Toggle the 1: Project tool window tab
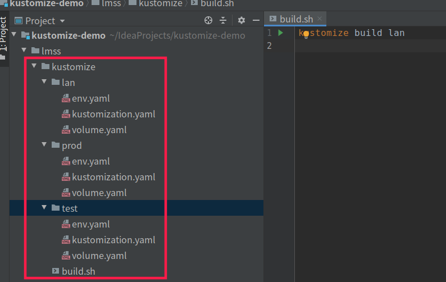The height and width of the screenshot is (282, 446). [x=3, y=38]
